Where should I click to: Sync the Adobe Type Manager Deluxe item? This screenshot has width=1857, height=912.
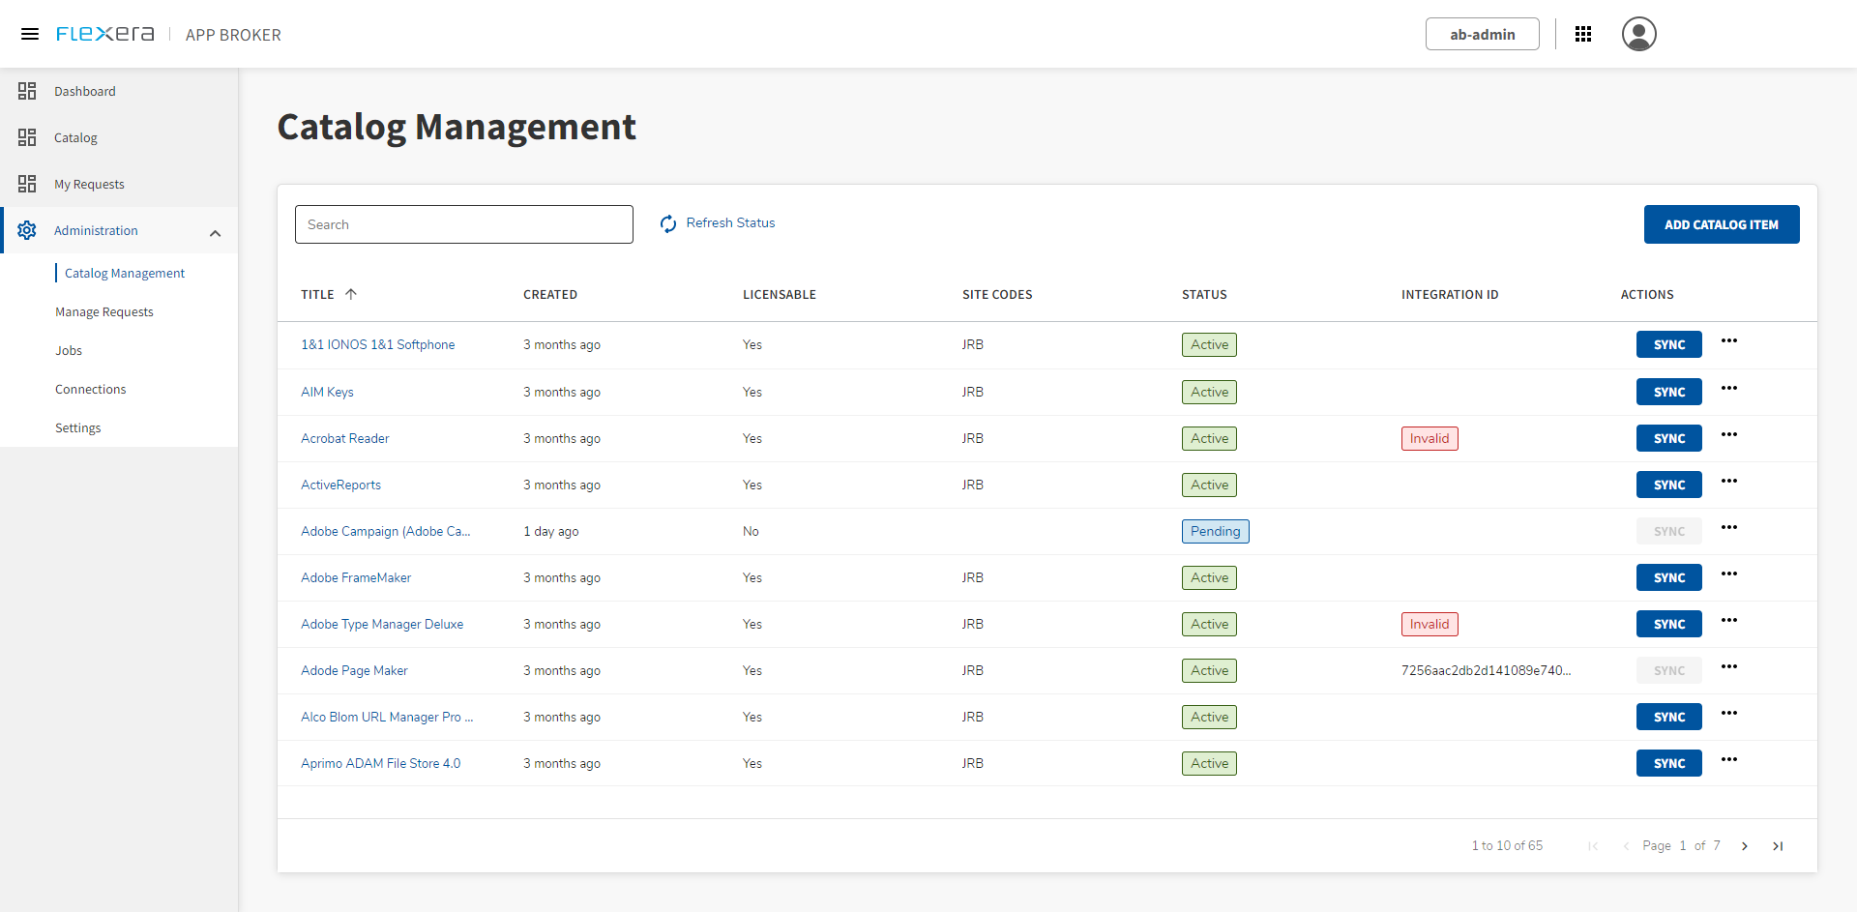1669,624
